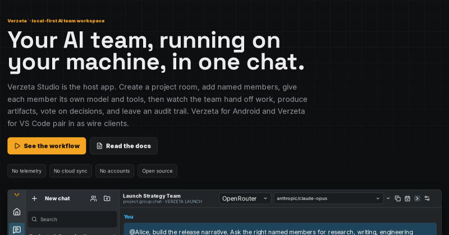Focus the Search chats field
Image resolution: width=449 pixels, height=235 pixels.
tap(72, 219)
